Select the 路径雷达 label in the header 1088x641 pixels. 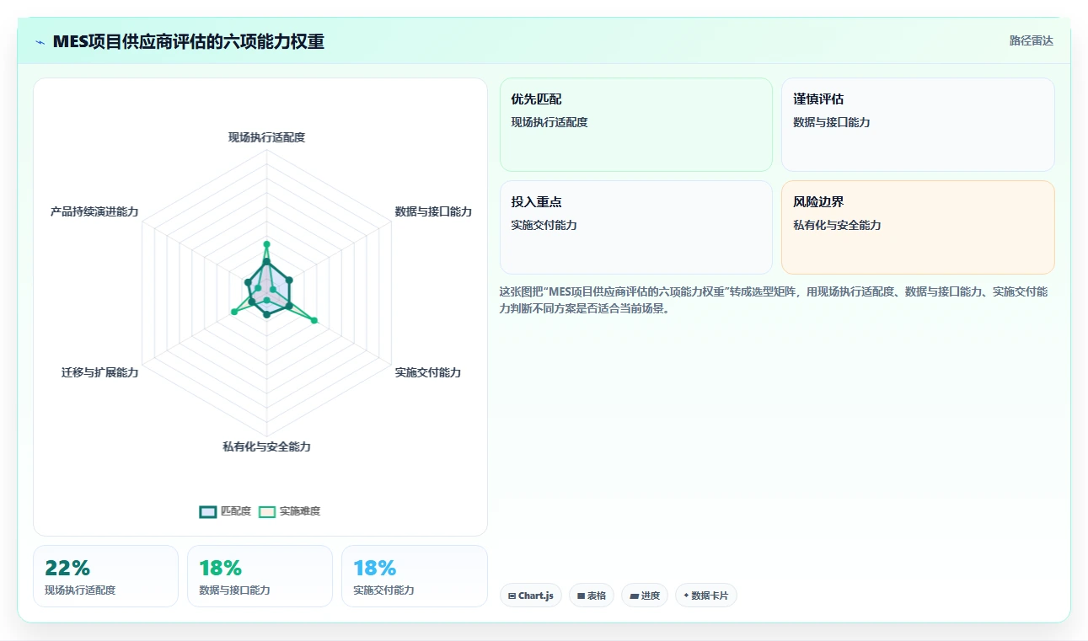[x=1032, y=40]
